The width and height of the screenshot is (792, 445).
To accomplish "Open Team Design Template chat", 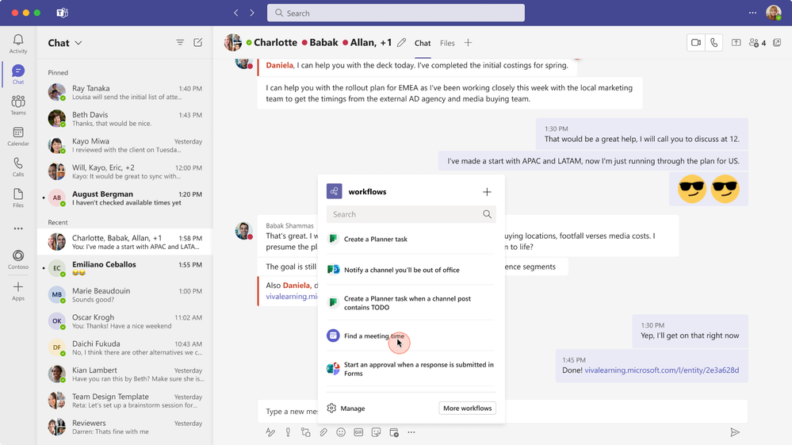I will tap(124, 401).
